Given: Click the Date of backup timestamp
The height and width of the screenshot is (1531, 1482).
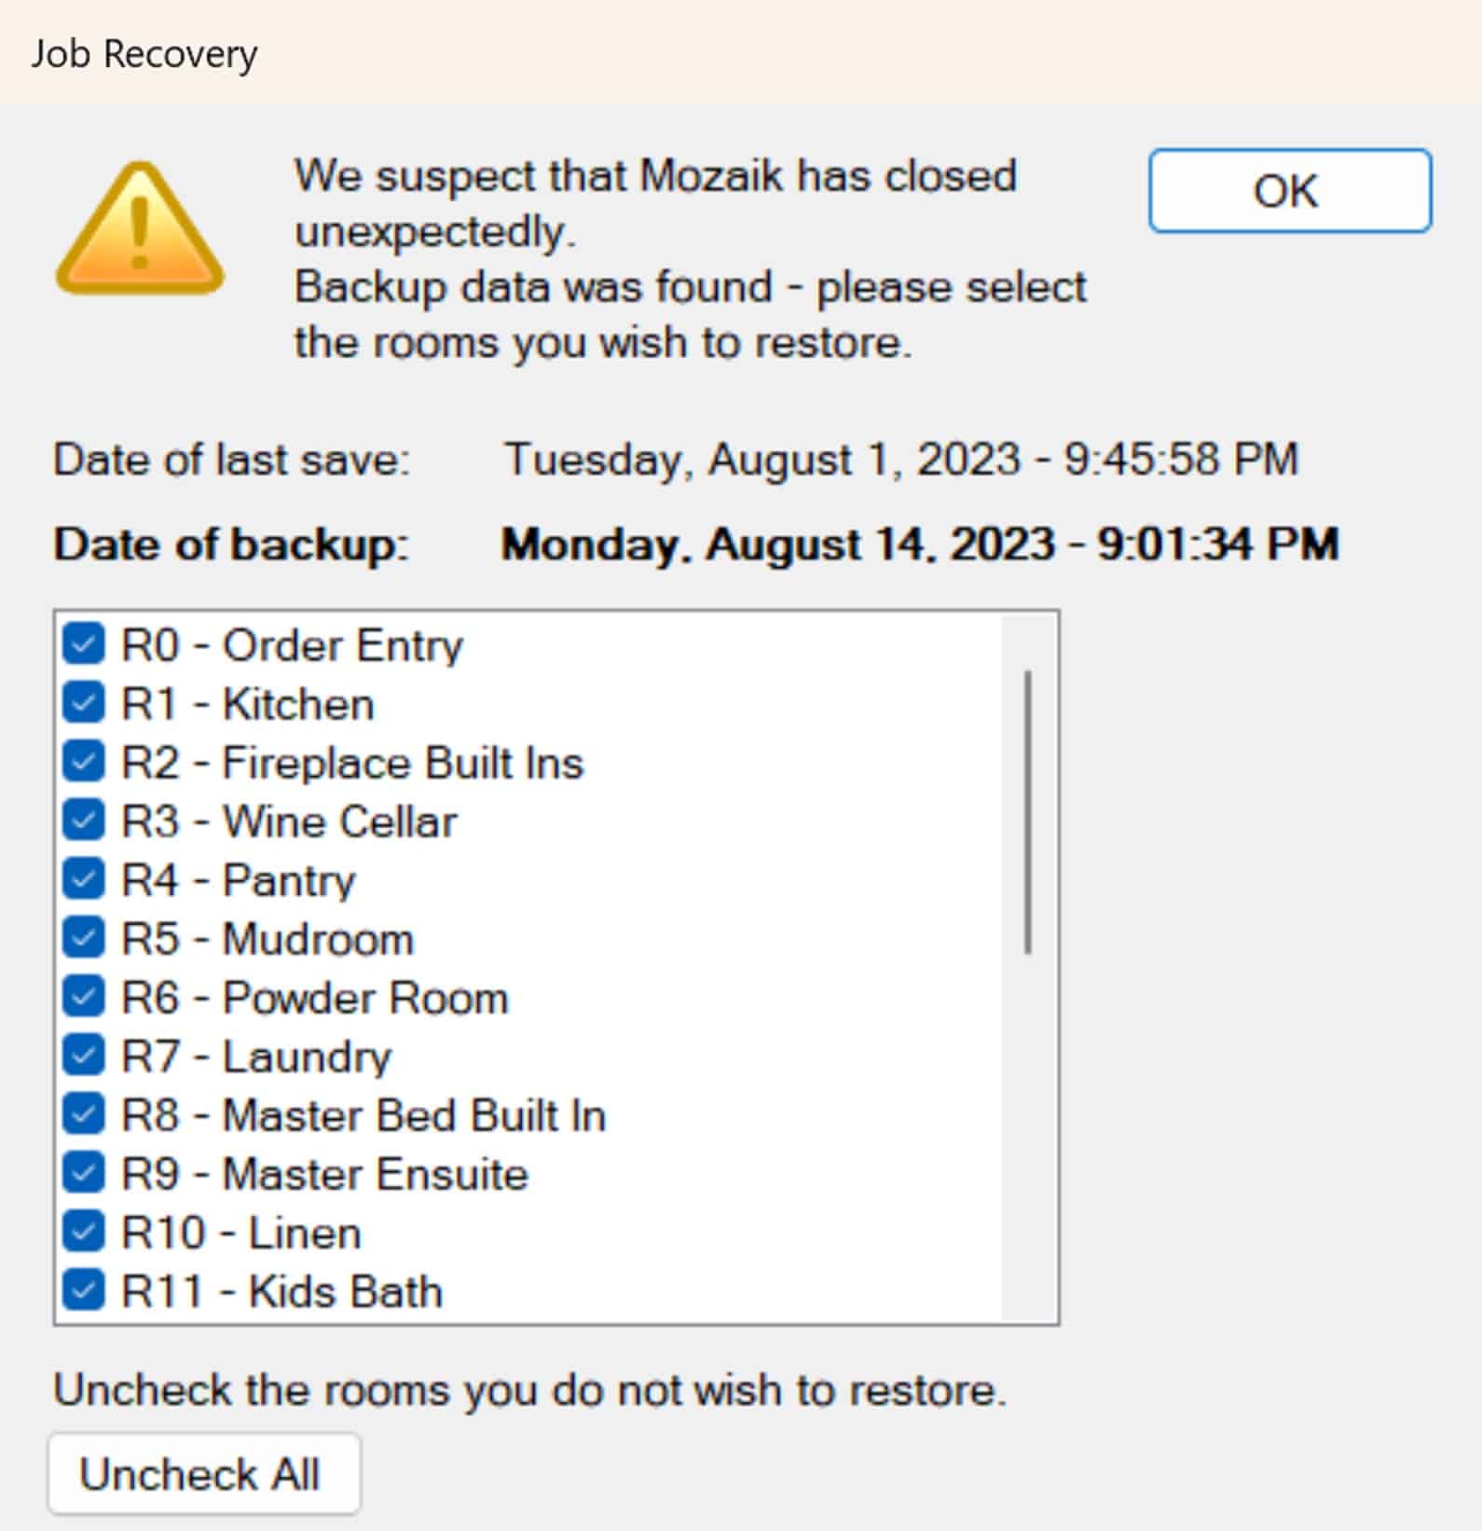Looking at the screenshot, I should (x=919, y=545).
